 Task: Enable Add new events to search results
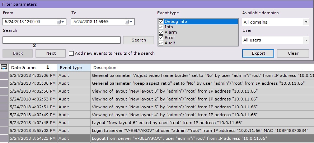tap(71, 53)
